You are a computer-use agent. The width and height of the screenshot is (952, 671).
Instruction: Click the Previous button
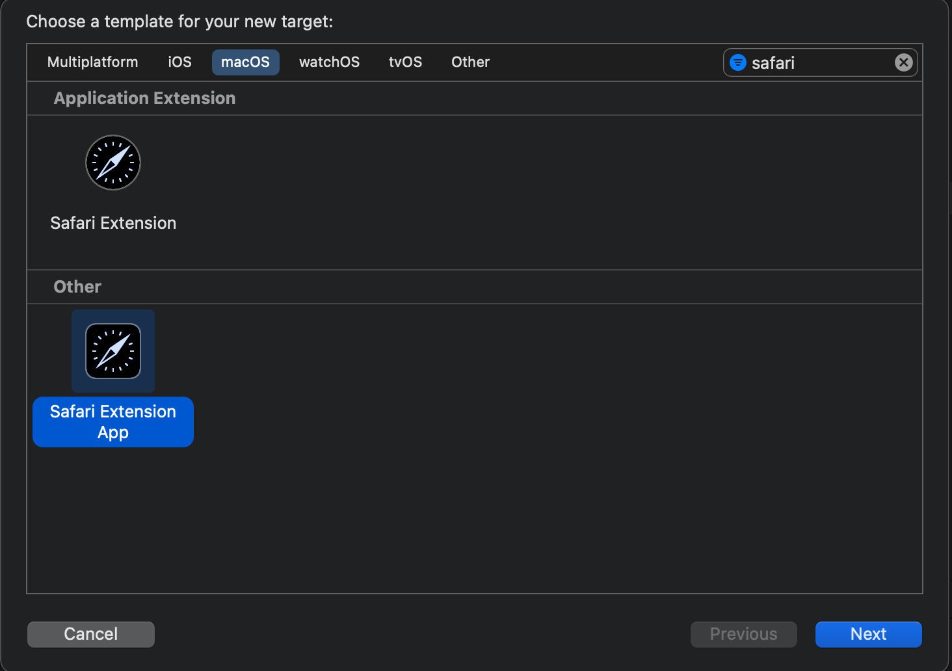(x=744, y=634)
